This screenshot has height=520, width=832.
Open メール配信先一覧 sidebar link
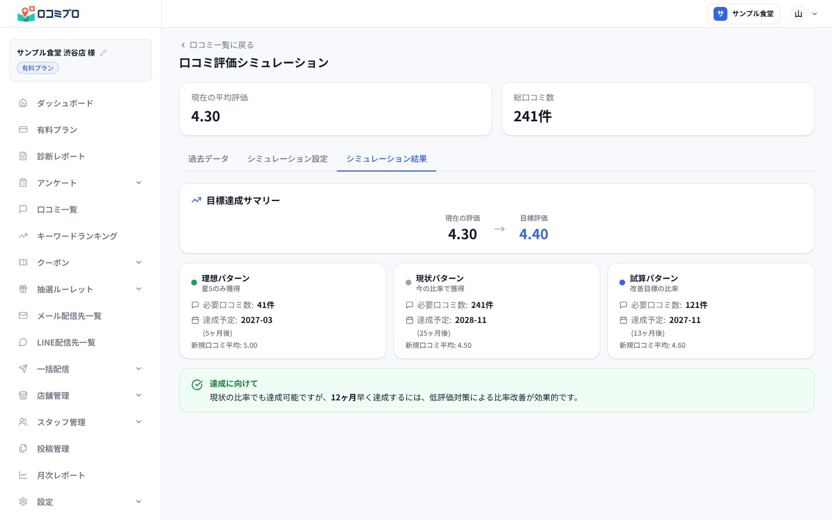[80, 315]
